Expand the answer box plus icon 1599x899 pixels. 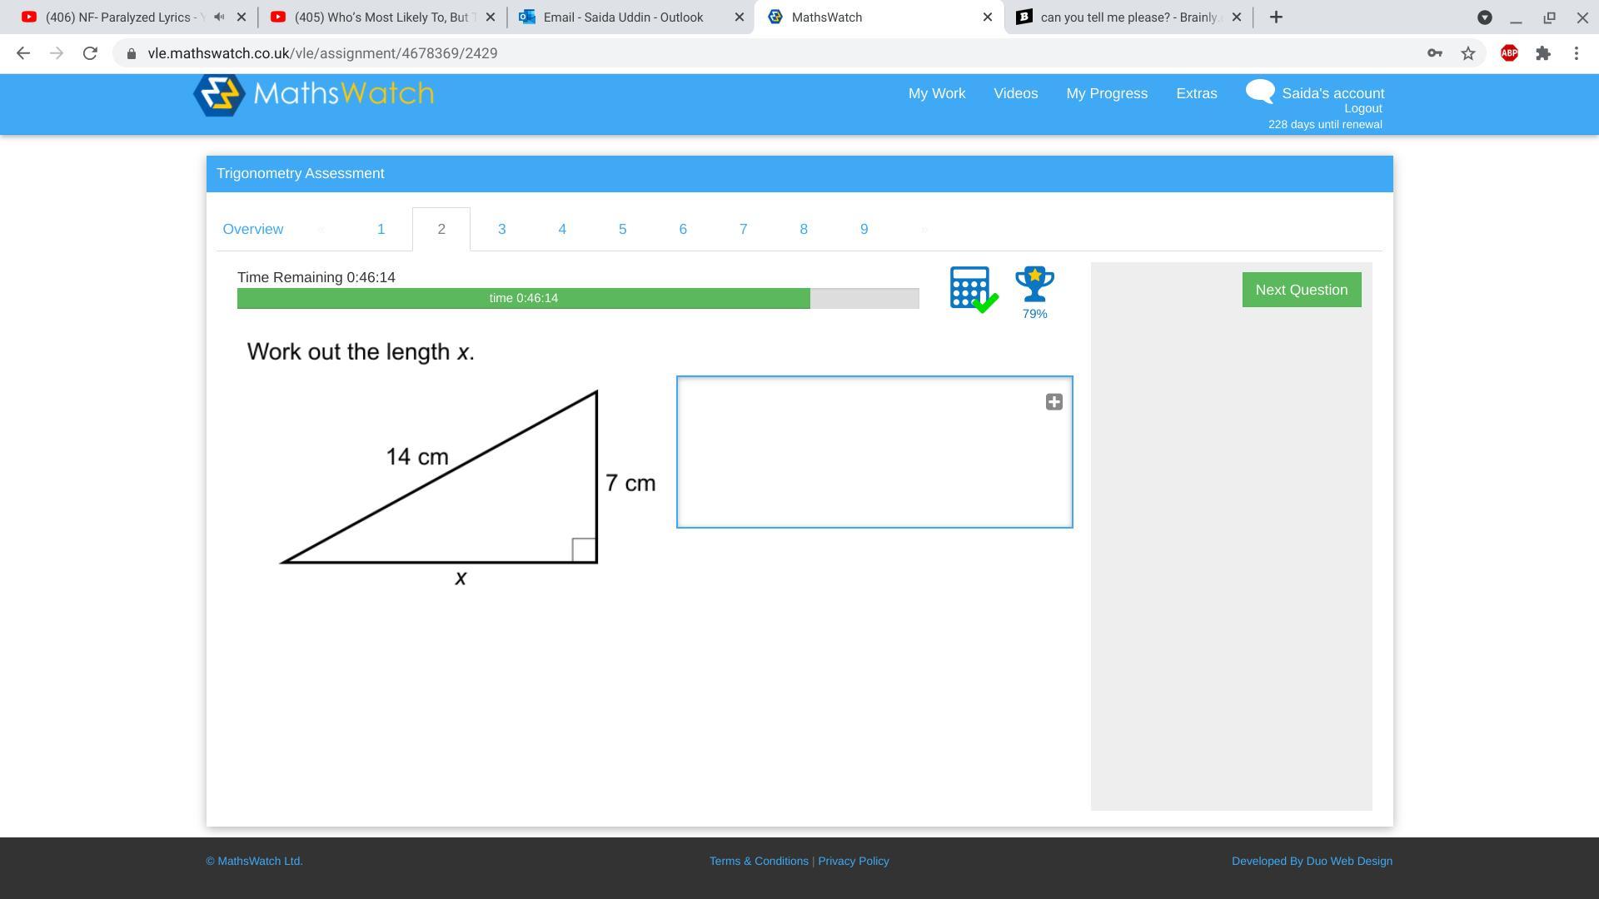click(x=1054, y=402)
